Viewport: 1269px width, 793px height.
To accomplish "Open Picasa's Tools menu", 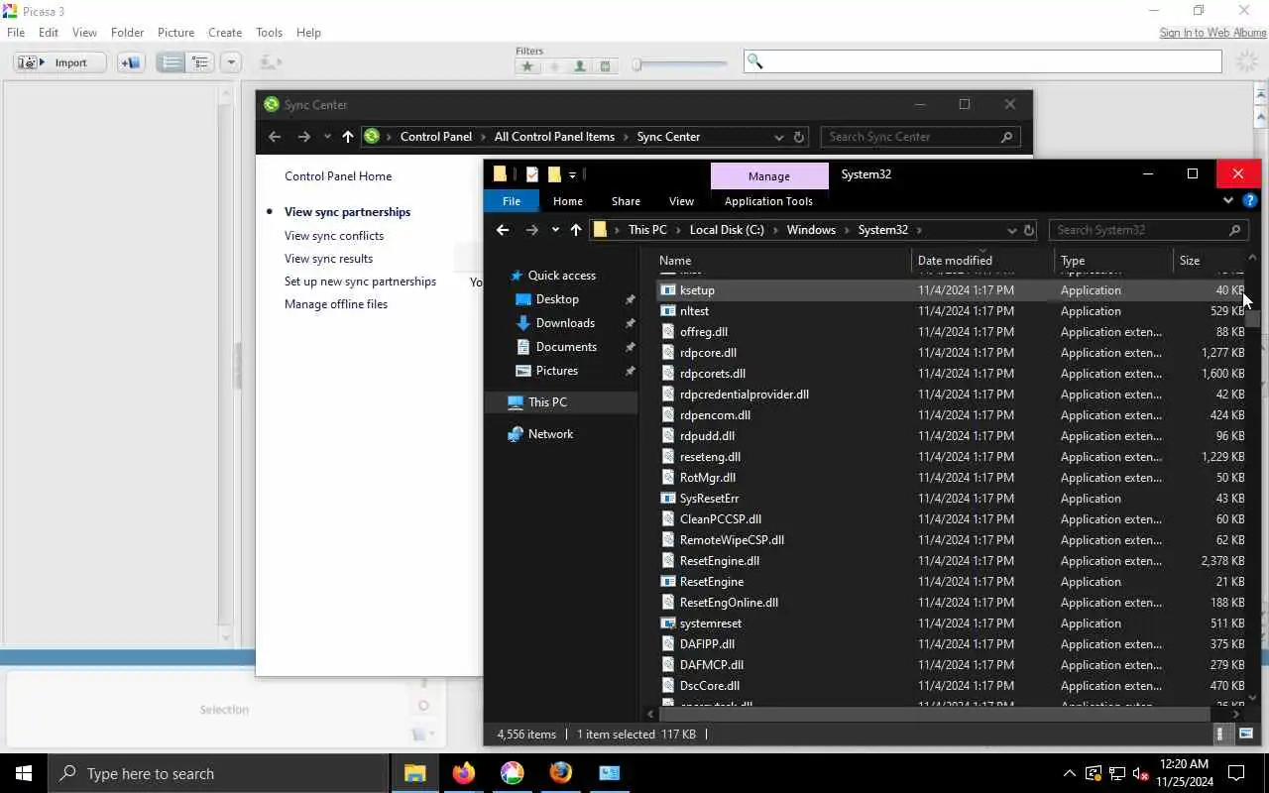I will point(270,33).
